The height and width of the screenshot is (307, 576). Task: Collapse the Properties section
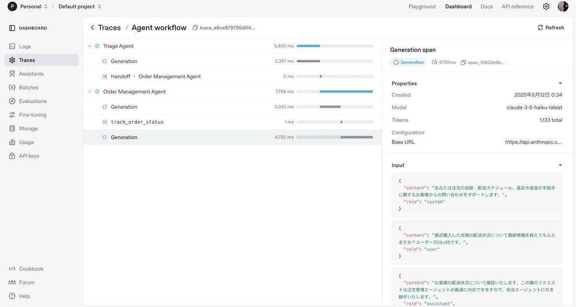[560, 83]
